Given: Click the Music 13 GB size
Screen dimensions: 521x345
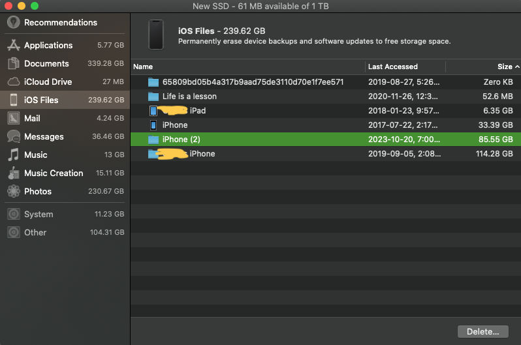Looking at the screenshot, I should (114, 155).
